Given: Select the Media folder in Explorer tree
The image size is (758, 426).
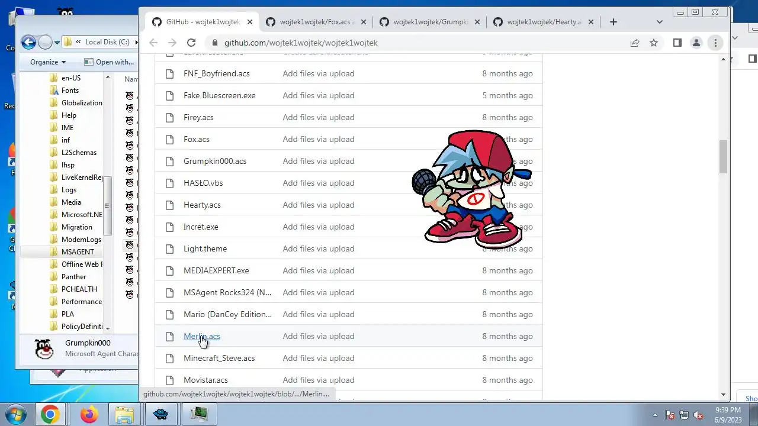Looking at the screenshot, I should 71,202.
